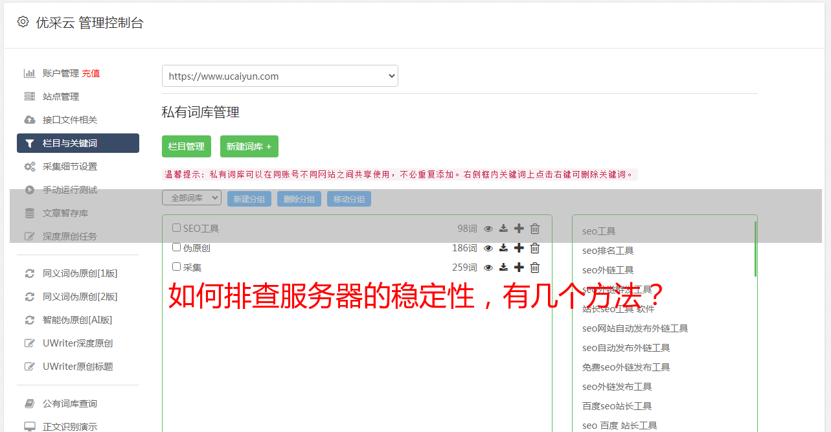Check the 伪原创 library checkbox
831x432 pixels.
(176, 247)
